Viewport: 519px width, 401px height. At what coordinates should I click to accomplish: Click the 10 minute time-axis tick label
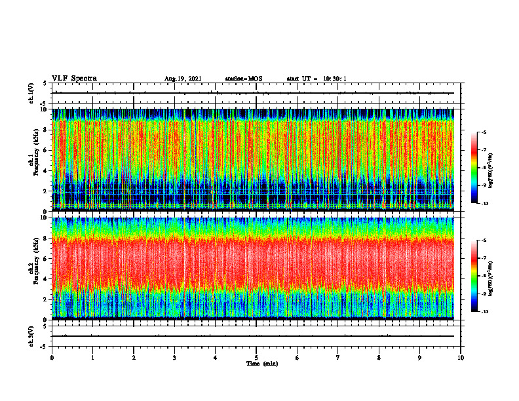click(x=461, y=358)
